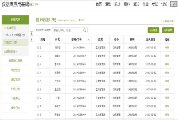
Task: Expand 已删除班级 in the left sidebar
Action: coord(11,52)
